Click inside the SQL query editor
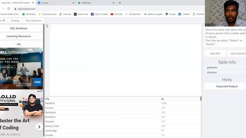This screenshot has width=246, height=138. pyautogui.click(x=126, y=60)
